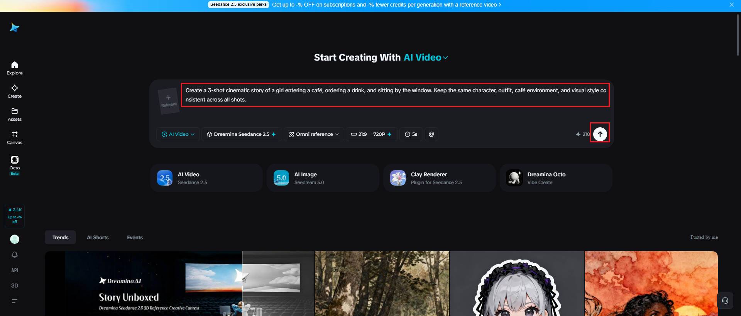Open the subscription discount banner link
The width and height of the screenshot is (741, 316).
[x=387, y=5]
